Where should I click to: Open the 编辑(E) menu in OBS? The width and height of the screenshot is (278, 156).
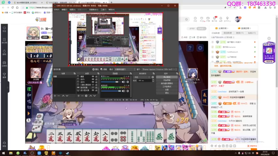click(64, 10)
